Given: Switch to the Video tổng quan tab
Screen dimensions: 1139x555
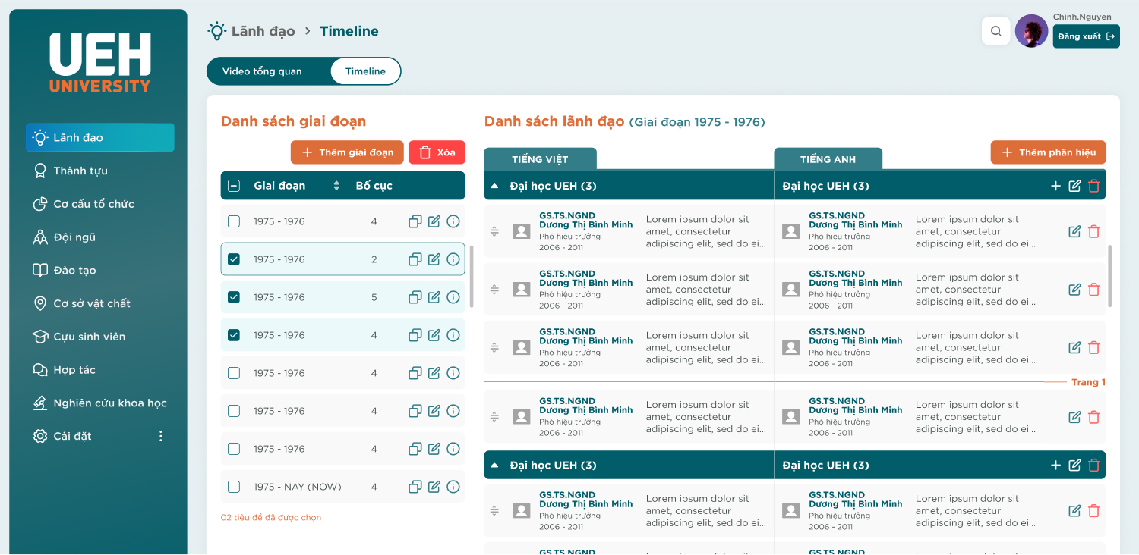Looking at the screenshot, I should click(262, 71).
